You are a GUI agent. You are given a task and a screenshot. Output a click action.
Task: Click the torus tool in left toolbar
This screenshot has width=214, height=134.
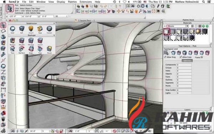pyautogui.click(x=3, y=66)
